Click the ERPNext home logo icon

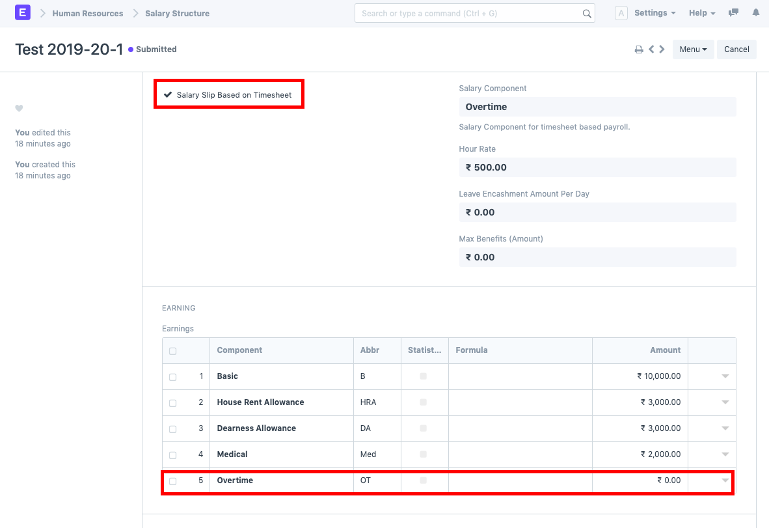[x=23, y=13]
